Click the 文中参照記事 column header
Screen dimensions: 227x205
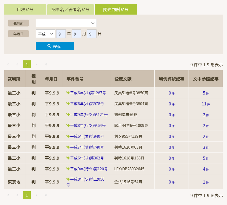click(x=206, y=79)
